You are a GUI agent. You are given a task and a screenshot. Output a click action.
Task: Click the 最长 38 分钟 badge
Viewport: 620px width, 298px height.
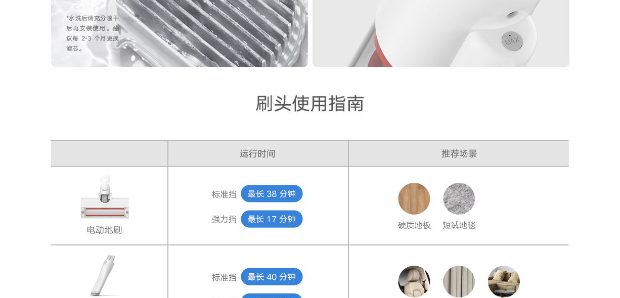coord(272,193)
